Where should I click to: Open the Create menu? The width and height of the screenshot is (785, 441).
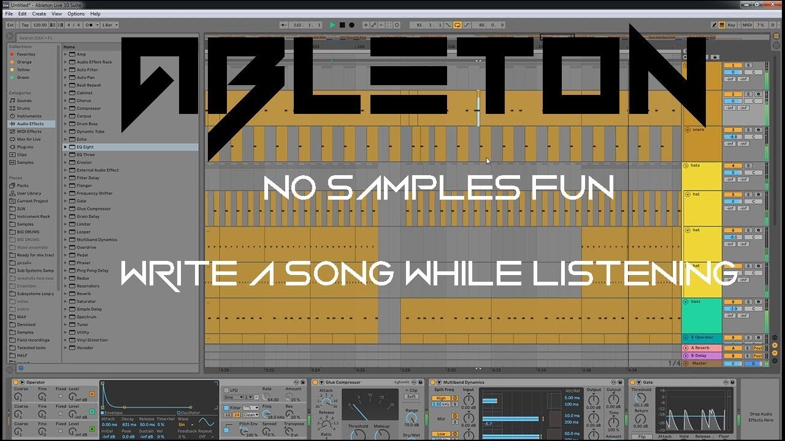point(39,13)
